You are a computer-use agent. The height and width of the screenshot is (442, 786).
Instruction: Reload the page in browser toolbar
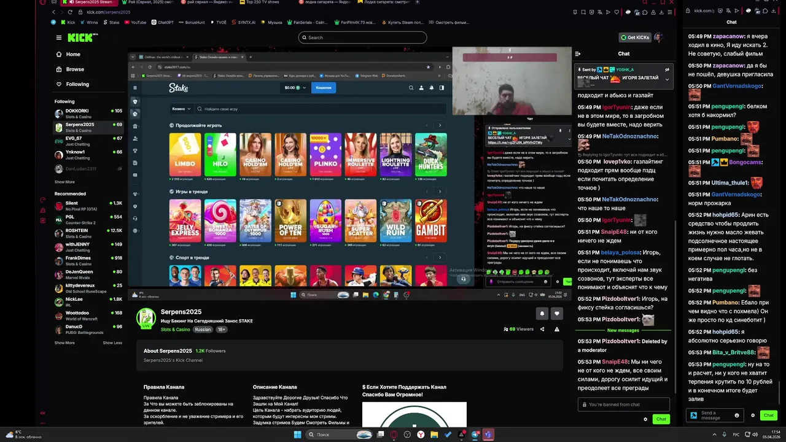tap(71, 12)
